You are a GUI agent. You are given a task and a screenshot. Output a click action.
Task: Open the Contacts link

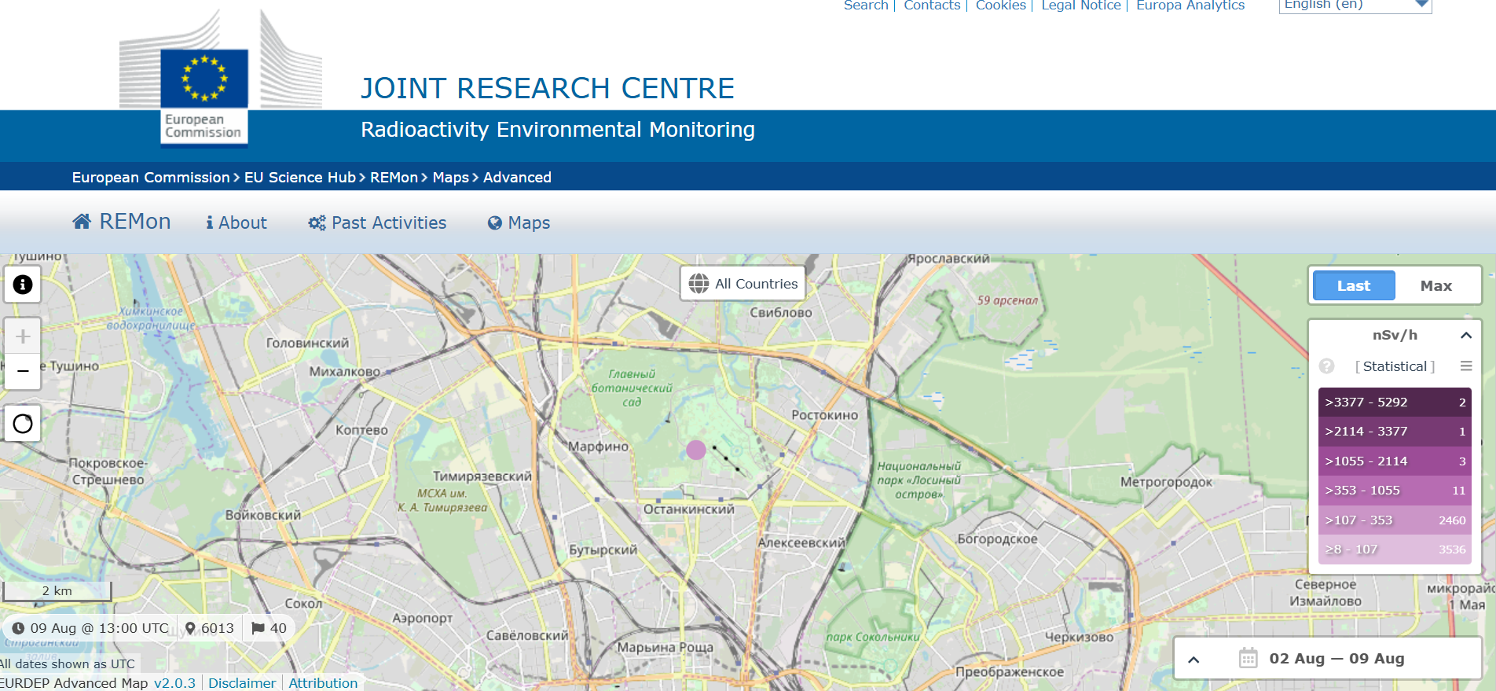point(932,6)
